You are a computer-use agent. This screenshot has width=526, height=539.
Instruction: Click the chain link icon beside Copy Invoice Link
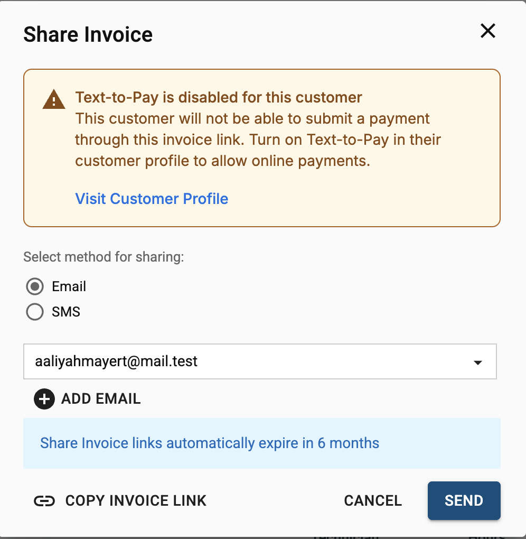[44, 501]
